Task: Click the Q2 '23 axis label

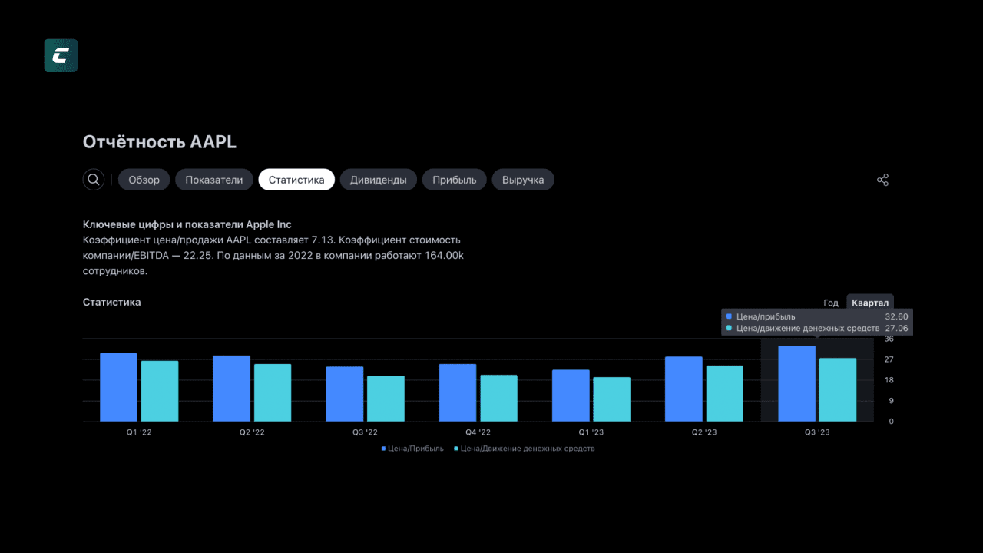Action: 704,432
